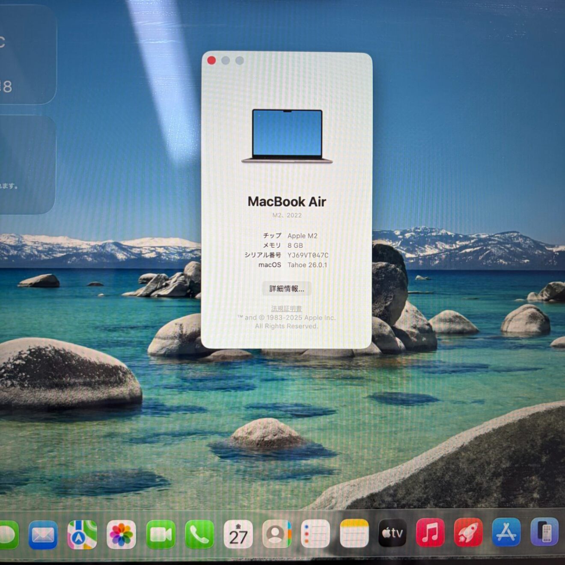Viewport: 565px width, 565px height.
Task: Open the rocket app icon in the Dock
Action: (x=468, y=532)
